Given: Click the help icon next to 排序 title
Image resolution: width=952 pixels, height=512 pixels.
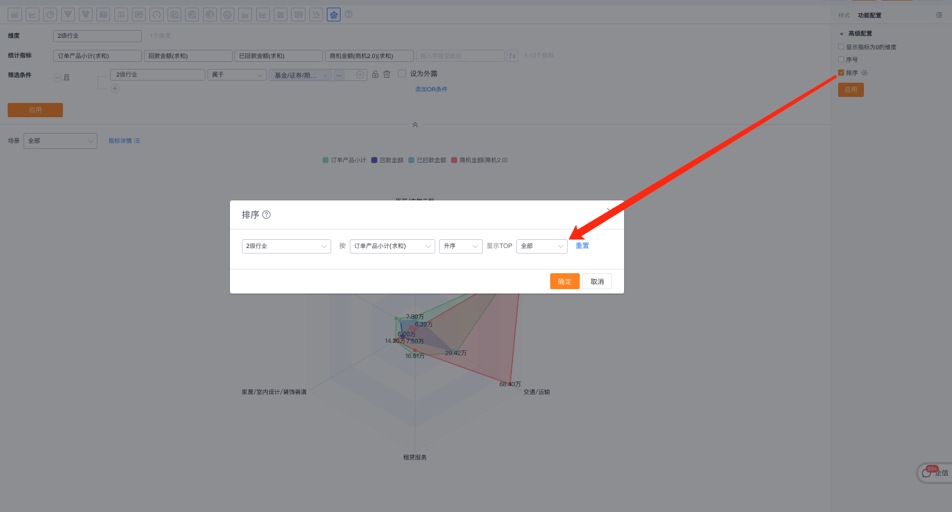Looking at the screenshot, I should [x=267, y=215].
